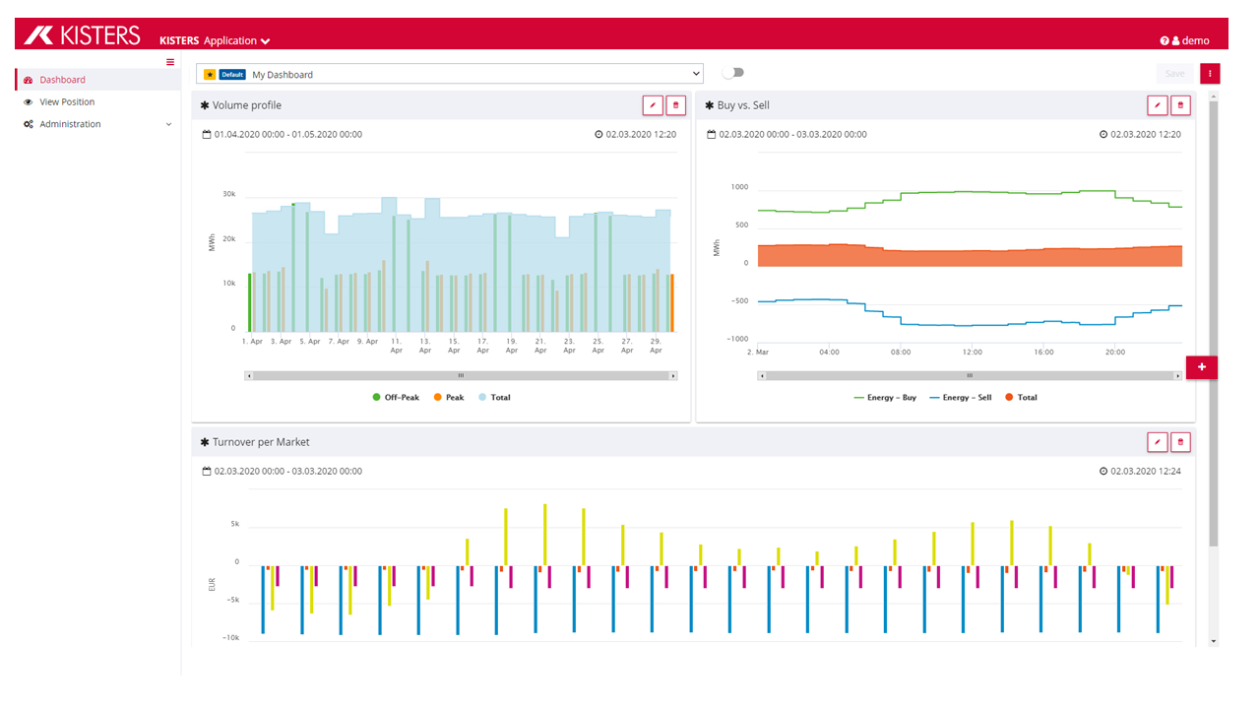Toggle the switch next to dashboard selector

coord(732,73)
